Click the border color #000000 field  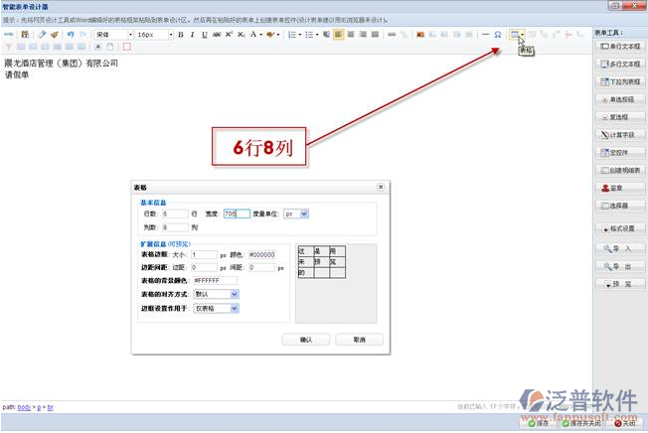(x=262, y=255)
